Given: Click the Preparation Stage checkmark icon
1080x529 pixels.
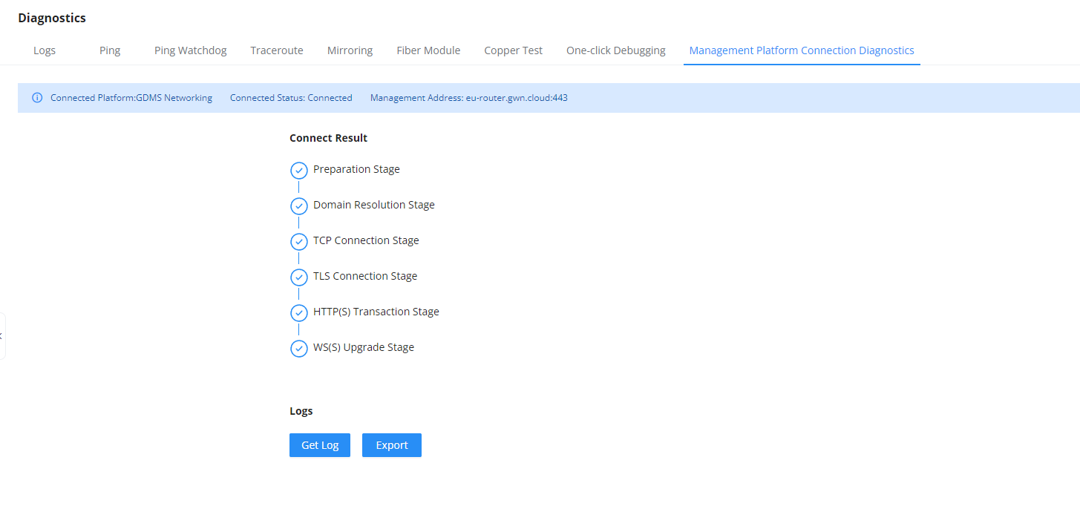Looking at the screenshot, I should click(298, 171).
